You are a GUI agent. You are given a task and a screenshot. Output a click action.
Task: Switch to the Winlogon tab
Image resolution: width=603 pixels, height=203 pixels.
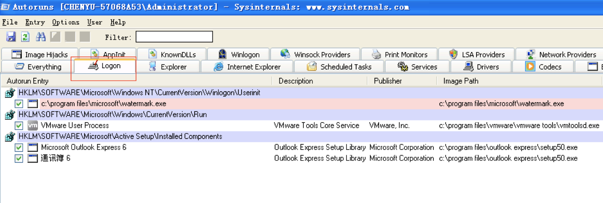pos(238,55)
